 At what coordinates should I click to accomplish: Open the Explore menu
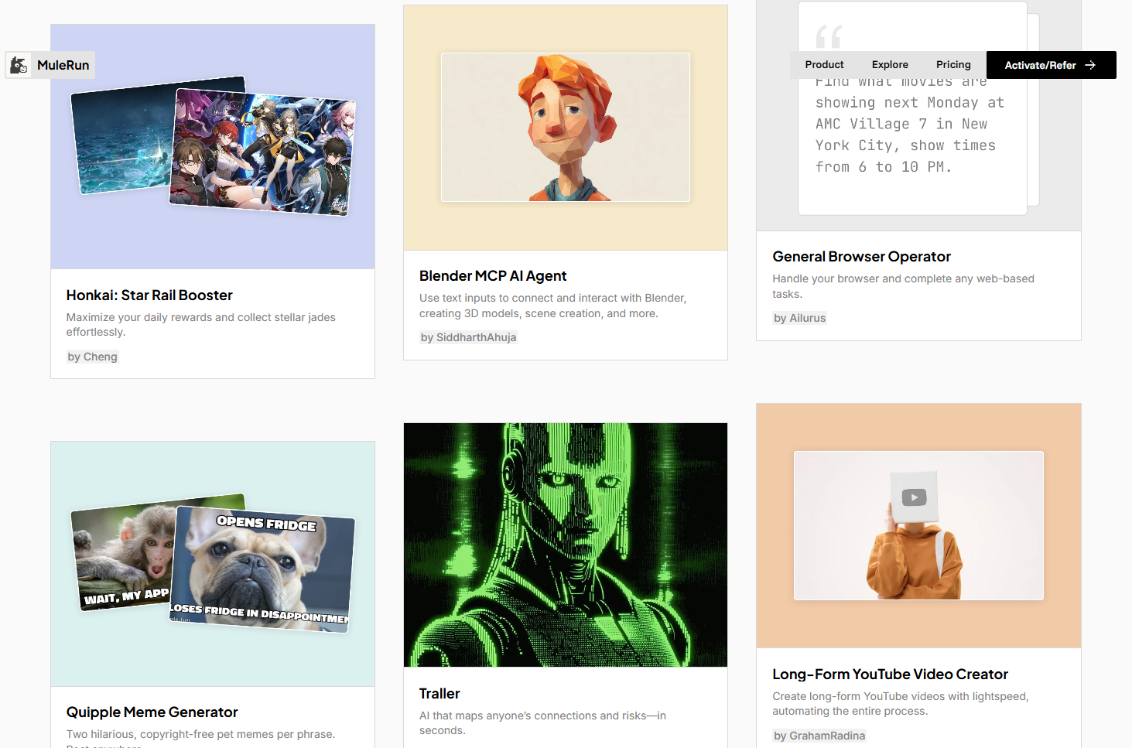pos(890,65)
